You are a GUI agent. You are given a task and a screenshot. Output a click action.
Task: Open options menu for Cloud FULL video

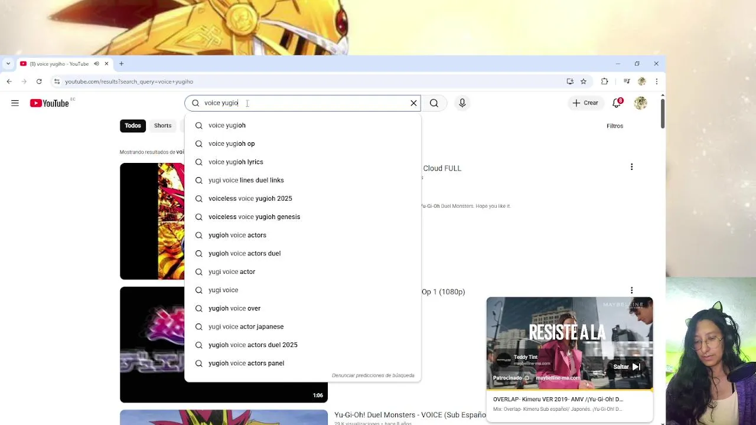(631, 167)
